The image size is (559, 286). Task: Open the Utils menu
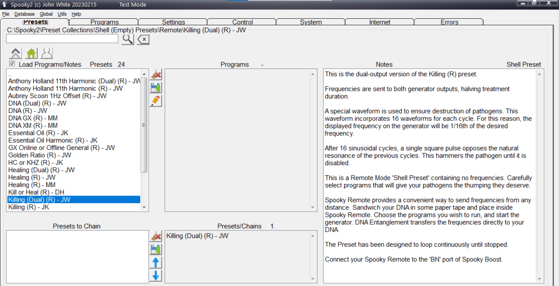click(x=62, y=14)
